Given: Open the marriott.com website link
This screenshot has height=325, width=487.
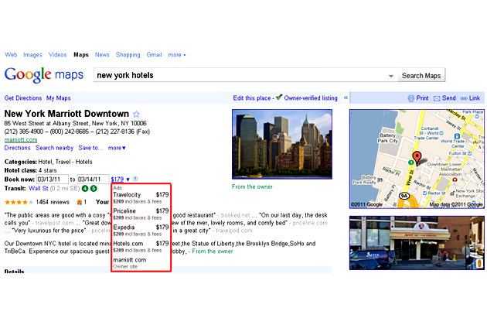Looking at the screenshot, I should 21,140.
